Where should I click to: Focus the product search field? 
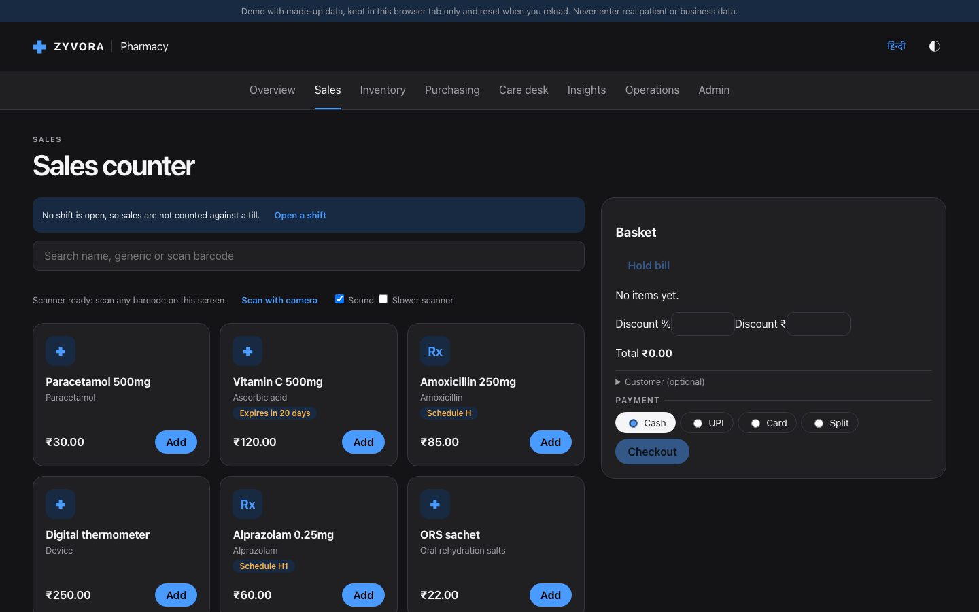(309, 256)
